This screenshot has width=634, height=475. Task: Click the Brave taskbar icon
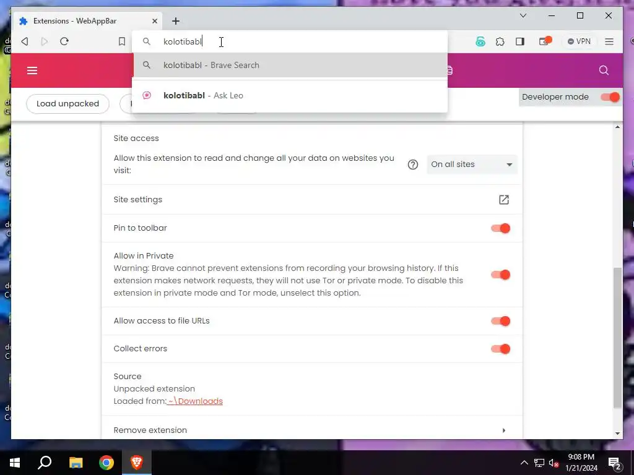click(x=137, y=463)
